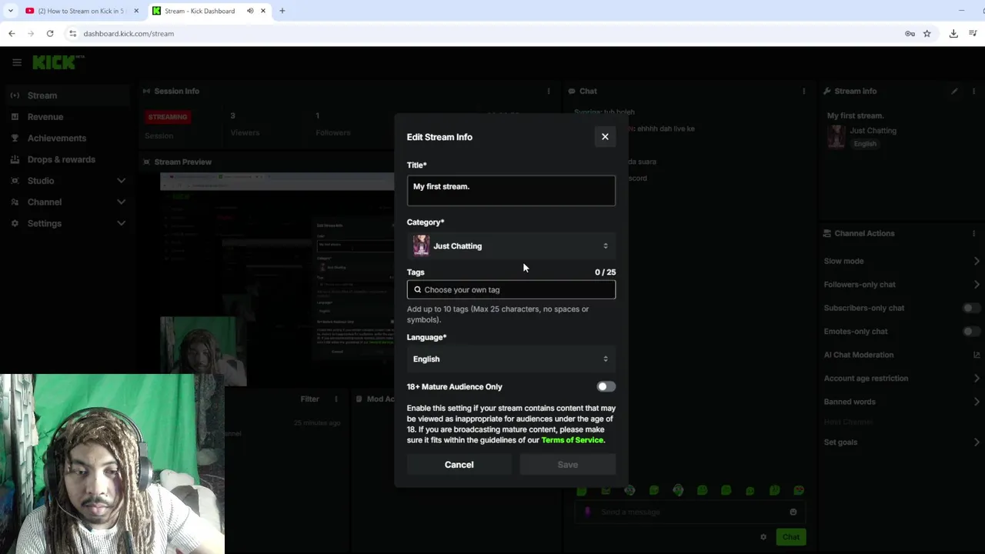Open a new browser tab with plus icon
Image resolution: width=985 pixels, height=554 pixels.
point(282,11)
